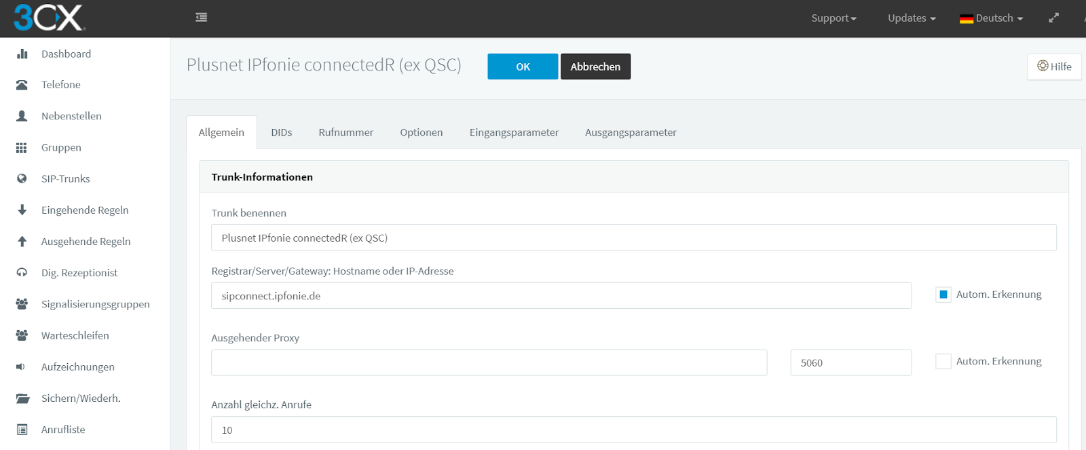Open the Dashboard page

click(x=66, y=54)
